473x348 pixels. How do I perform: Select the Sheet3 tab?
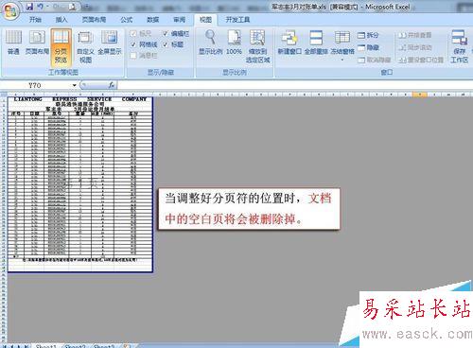[103, 346]
